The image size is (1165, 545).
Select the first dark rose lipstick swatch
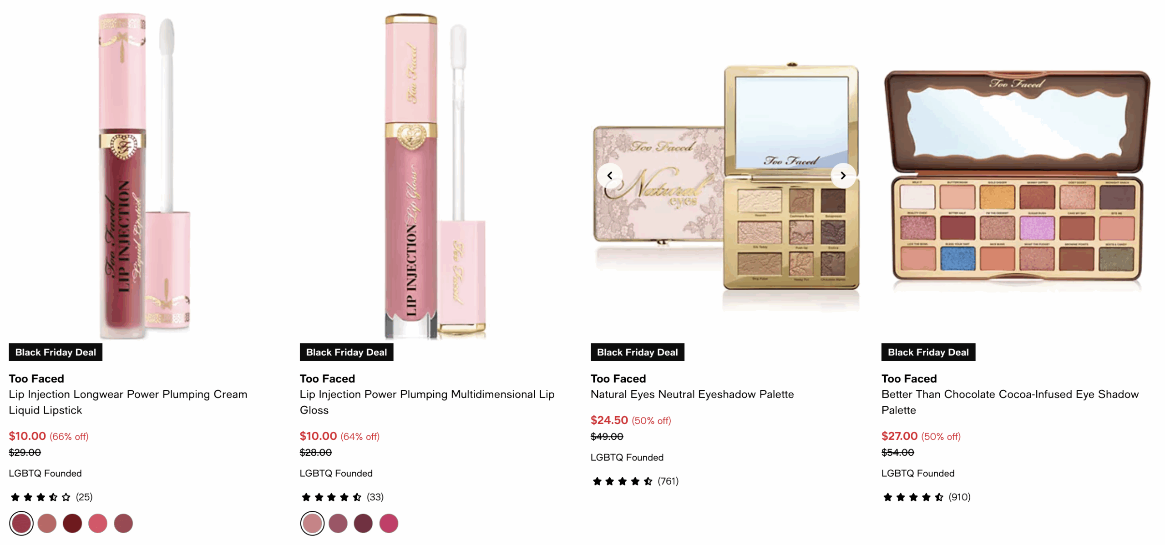[x=21, y=523]
